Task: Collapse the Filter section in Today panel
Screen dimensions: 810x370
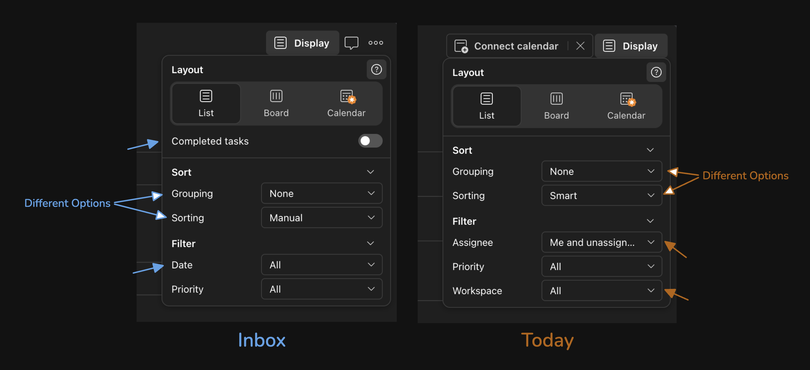Action: coord(650,221)
